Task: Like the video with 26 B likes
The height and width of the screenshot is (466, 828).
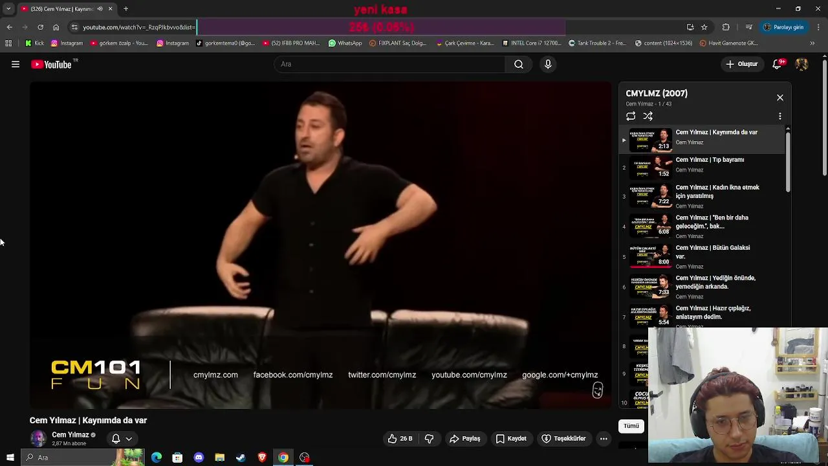Action: (x=400, y=439)
